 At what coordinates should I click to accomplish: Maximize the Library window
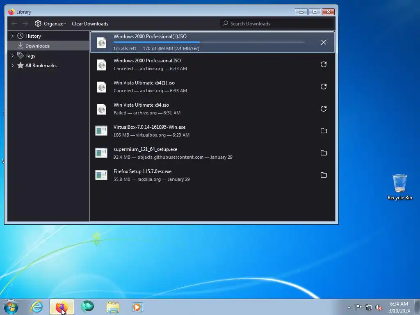(315, 12)
